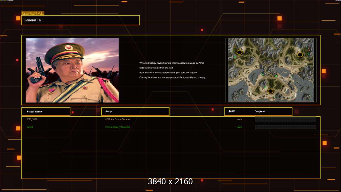Click the Winning Strategy text line
Image resolution: width=341 pixels, height=192 pixels.
172,63
